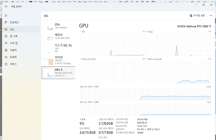Viewport: 216px width, 140px height.
Task: Minimize the Task Manager window
Action: point(196,5)
